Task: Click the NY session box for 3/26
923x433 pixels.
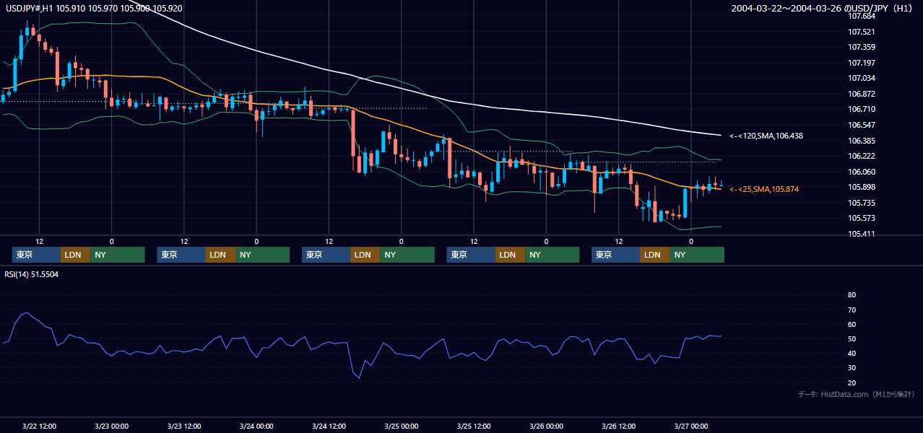Action: point(697,255)
